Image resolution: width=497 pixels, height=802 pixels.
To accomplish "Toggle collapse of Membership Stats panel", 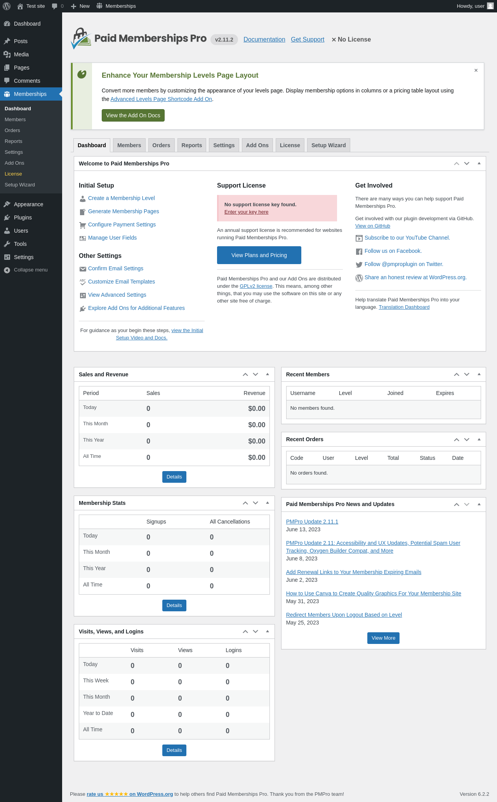I will click(268, 503).
